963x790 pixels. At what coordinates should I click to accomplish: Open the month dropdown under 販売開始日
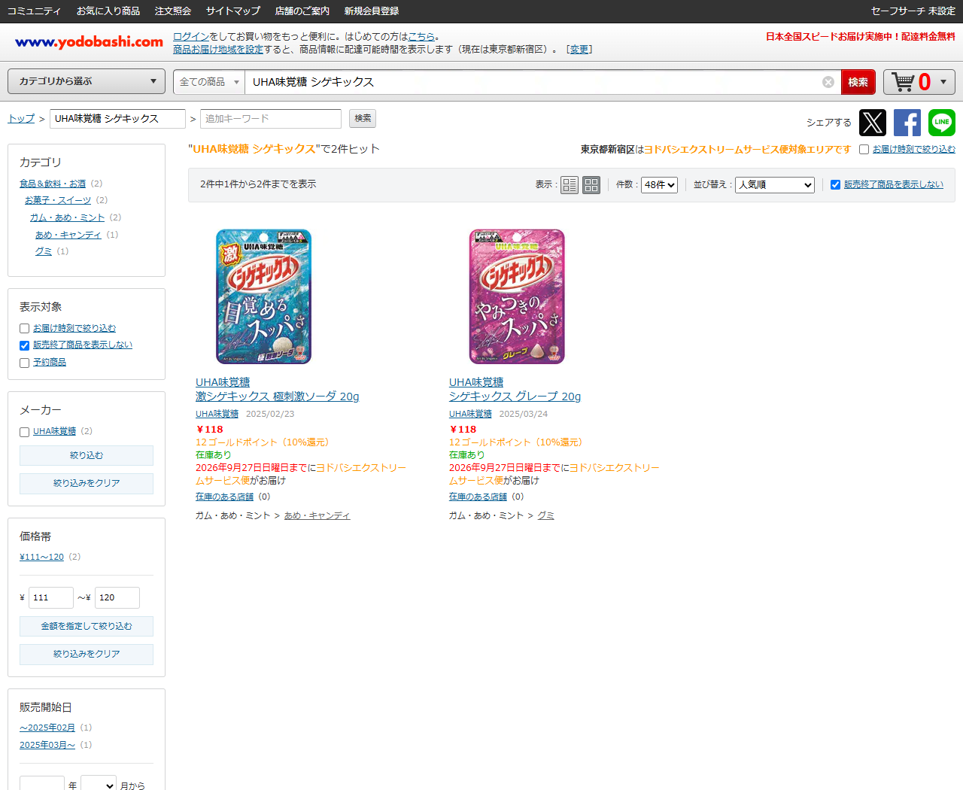99,782
